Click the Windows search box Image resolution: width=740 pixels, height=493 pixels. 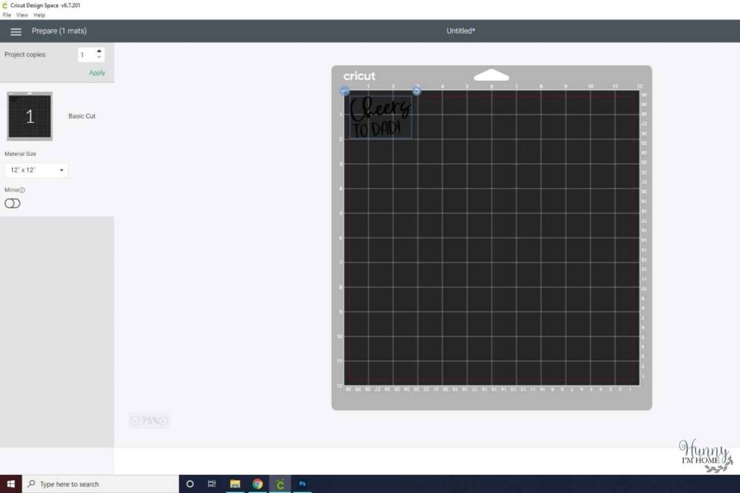tap(100, 484)
